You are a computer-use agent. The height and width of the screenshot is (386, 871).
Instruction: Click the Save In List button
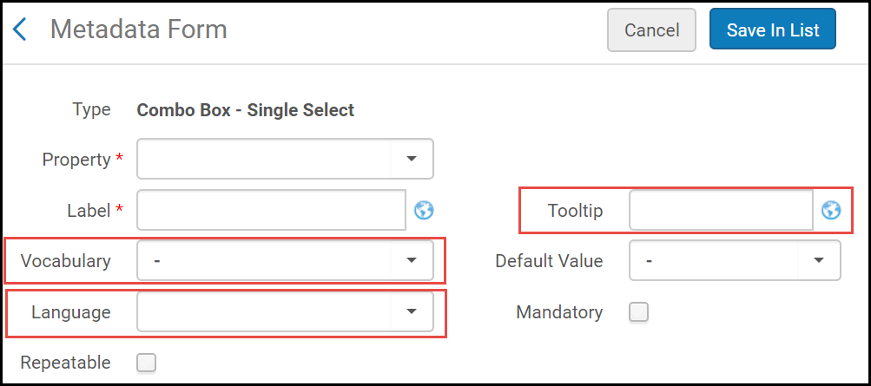772,29
